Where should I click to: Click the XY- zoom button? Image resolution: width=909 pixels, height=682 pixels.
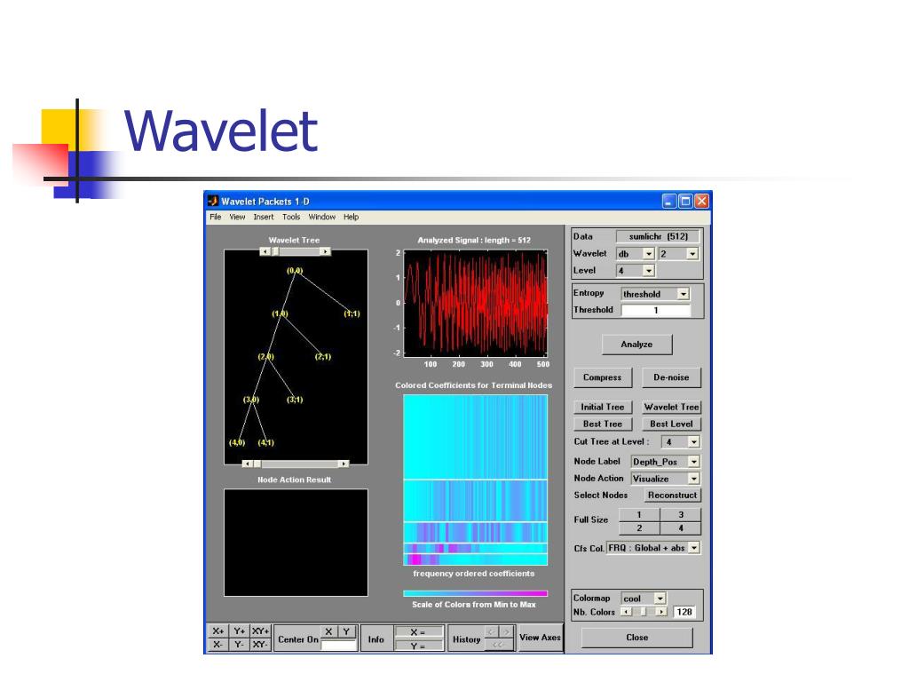260,645
